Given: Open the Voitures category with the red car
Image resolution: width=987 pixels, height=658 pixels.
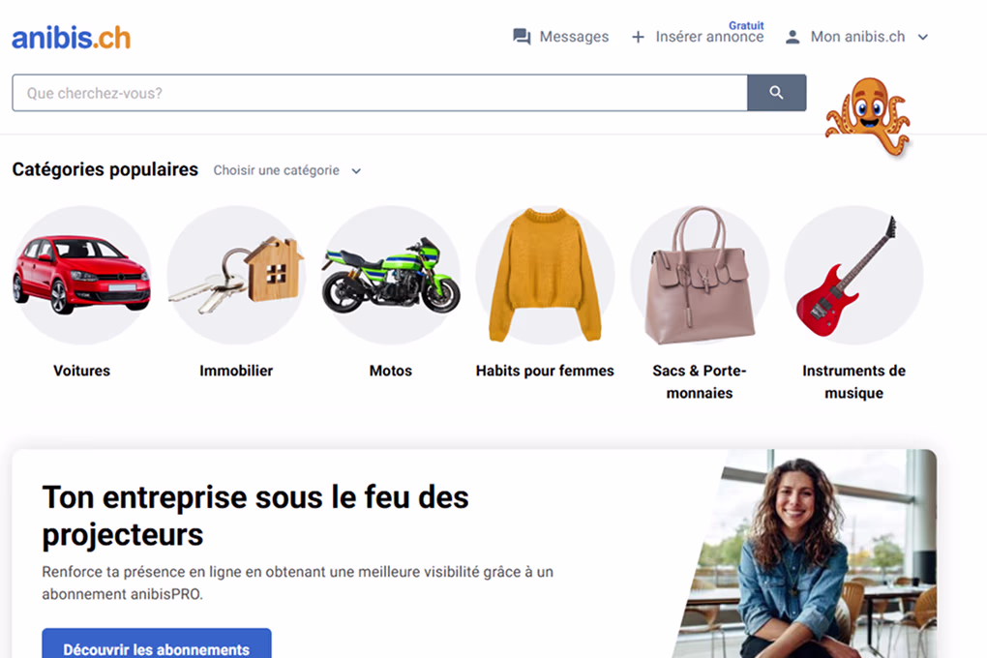Looking at the screenshot, I should click(x=82, y=275).
